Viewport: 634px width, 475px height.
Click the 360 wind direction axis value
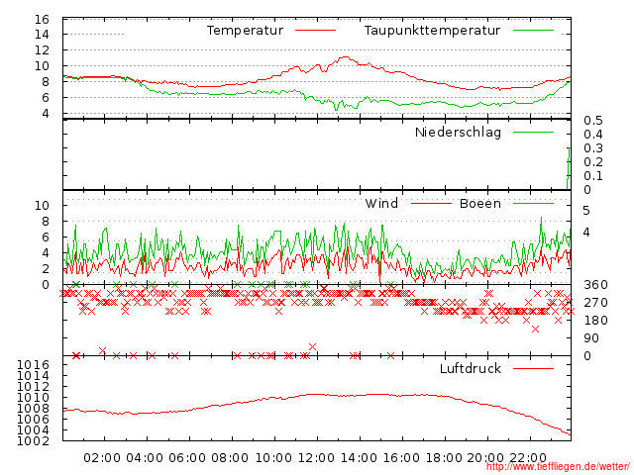(595, 285)
